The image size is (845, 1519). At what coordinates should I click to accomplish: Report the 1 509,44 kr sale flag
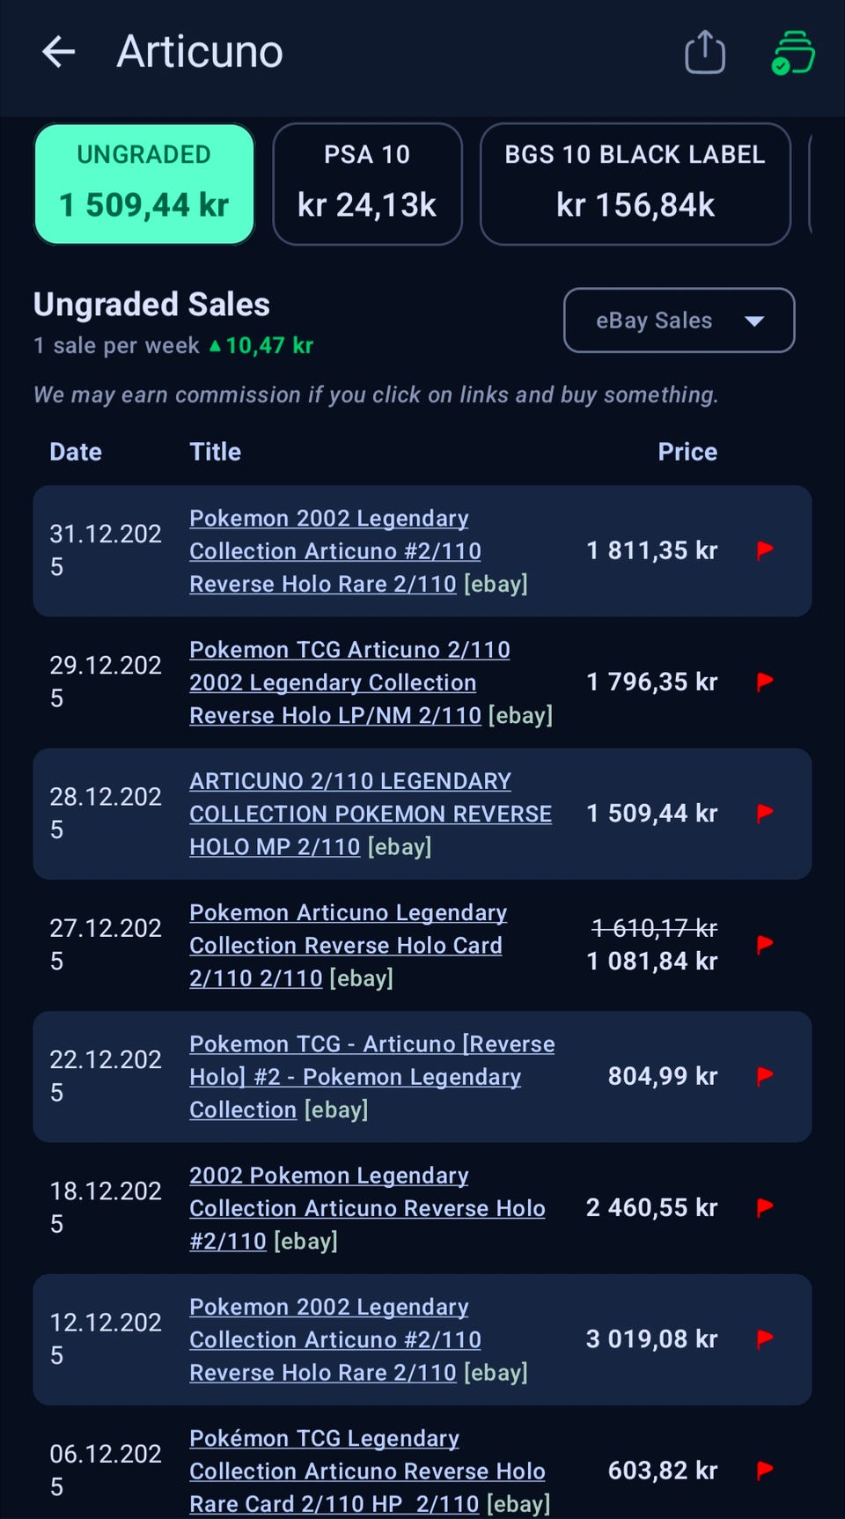coord(765,813)
